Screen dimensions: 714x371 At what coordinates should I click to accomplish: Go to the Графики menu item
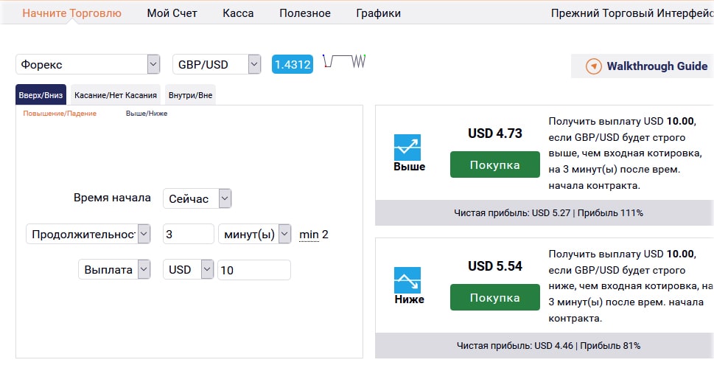click(x=378, y=13)
